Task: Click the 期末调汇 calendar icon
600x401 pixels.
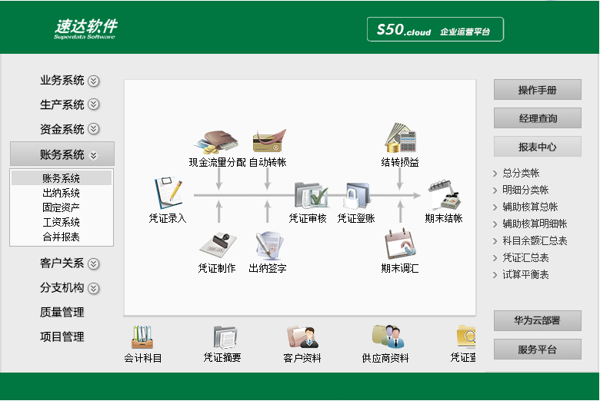Action: tap(400, 244)
